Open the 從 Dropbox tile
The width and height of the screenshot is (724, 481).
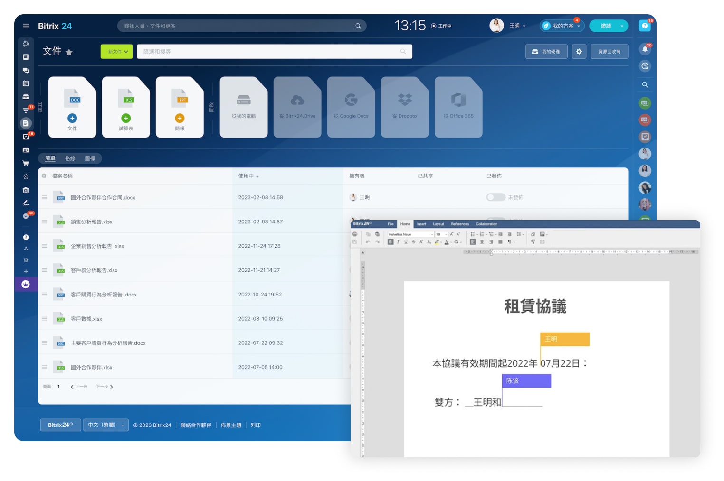[x=405, y=107]
